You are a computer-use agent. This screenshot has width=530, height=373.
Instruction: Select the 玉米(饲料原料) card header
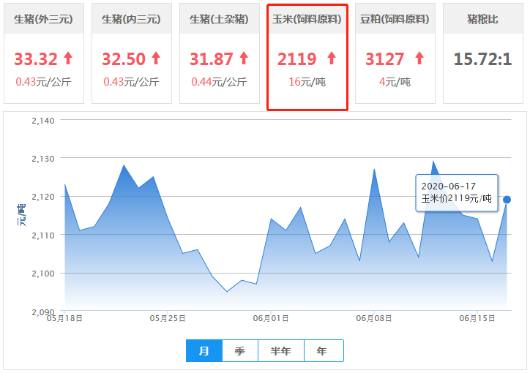(x=307, y=19)
